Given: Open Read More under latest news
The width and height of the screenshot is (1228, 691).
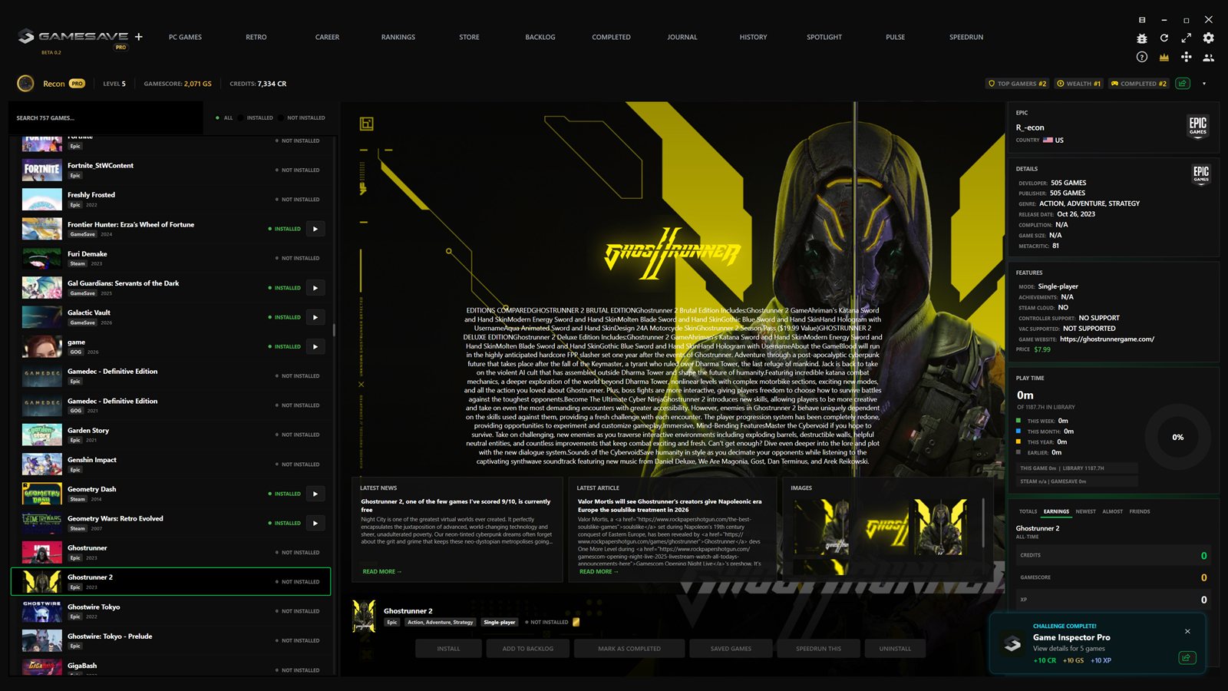Looking at the screenshot, I should coord(381,571).
